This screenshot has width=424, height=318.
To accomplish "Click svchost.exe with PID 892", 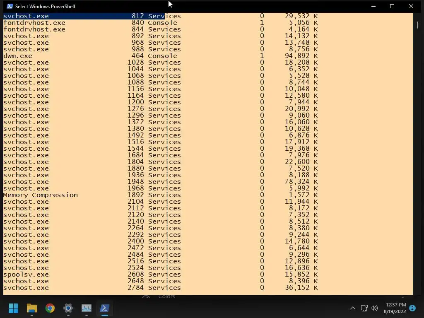I will coord(26,36).
